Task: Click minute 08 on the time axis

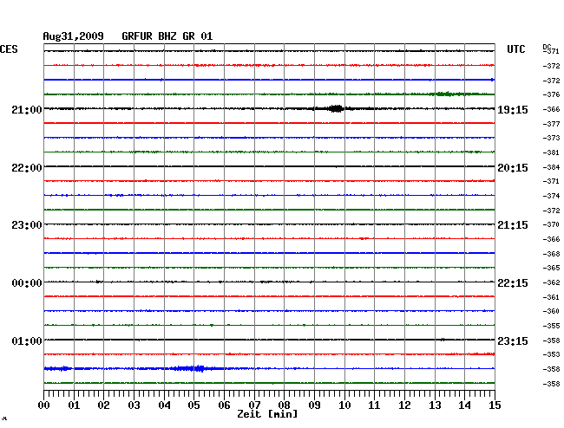Action: pyautogui.click(x=284, y=405)
